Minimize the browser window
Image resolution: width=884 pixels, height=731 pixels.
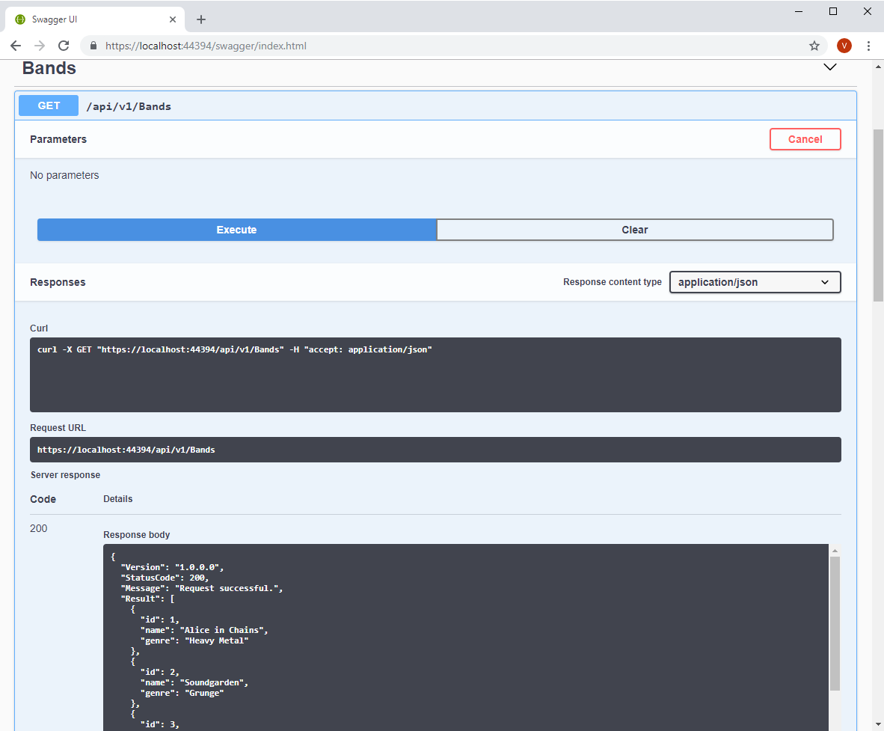(x=798, y=11)
